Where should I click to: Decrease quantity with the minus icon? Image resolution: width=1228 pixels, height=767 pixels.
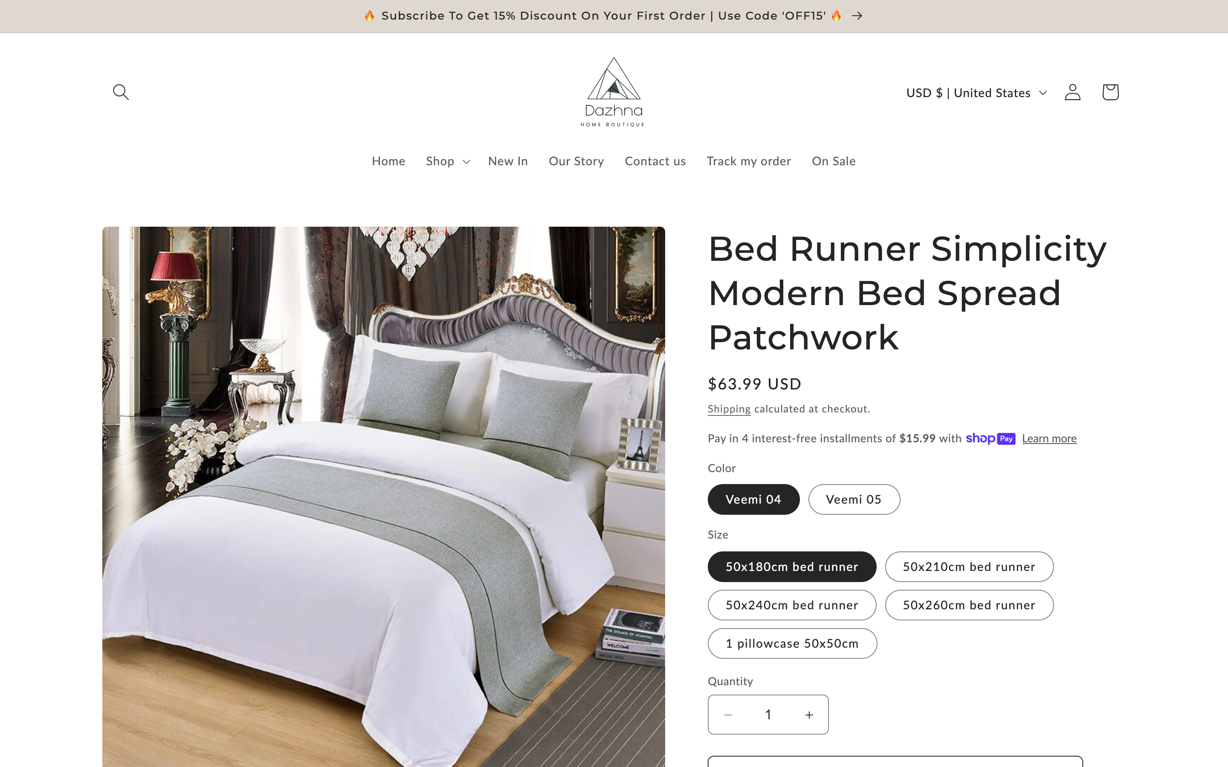[728, 714]
